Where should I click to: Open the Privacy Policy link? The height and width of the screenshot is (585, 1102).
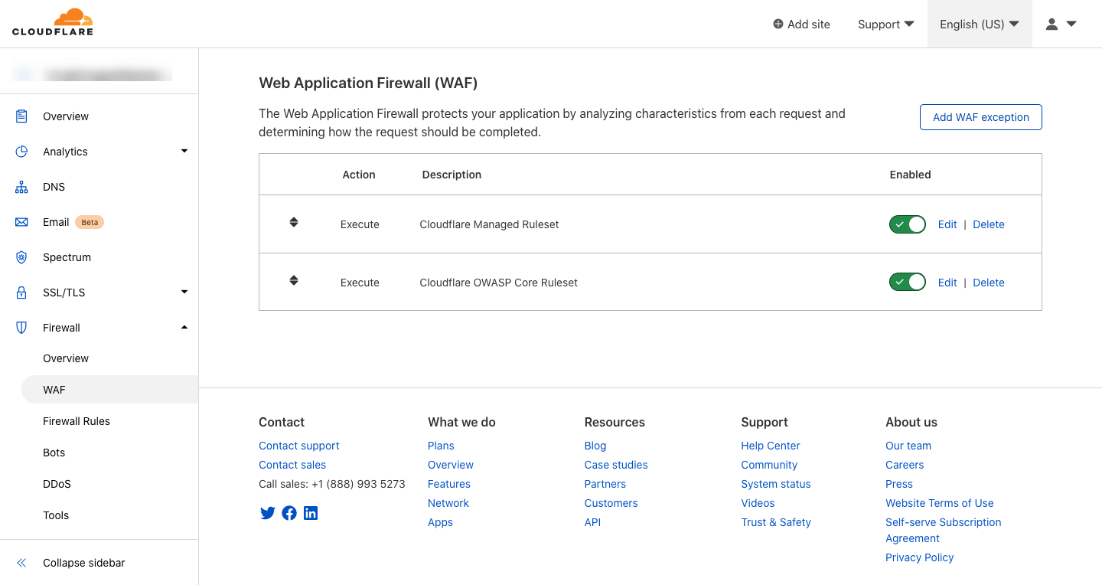(x=920, y=557)
